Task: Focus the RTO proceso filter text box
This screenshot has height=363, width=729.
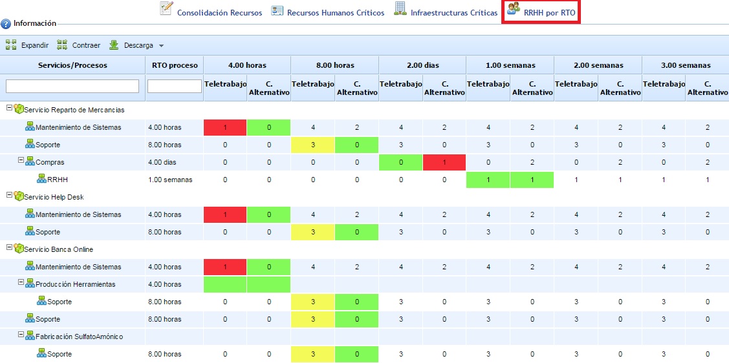Action: tap(174, 86)
